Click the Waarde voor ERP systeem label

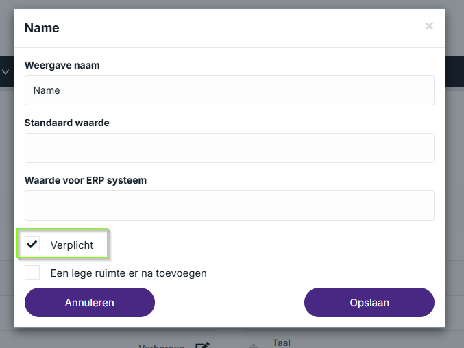(x=86, y=180)
